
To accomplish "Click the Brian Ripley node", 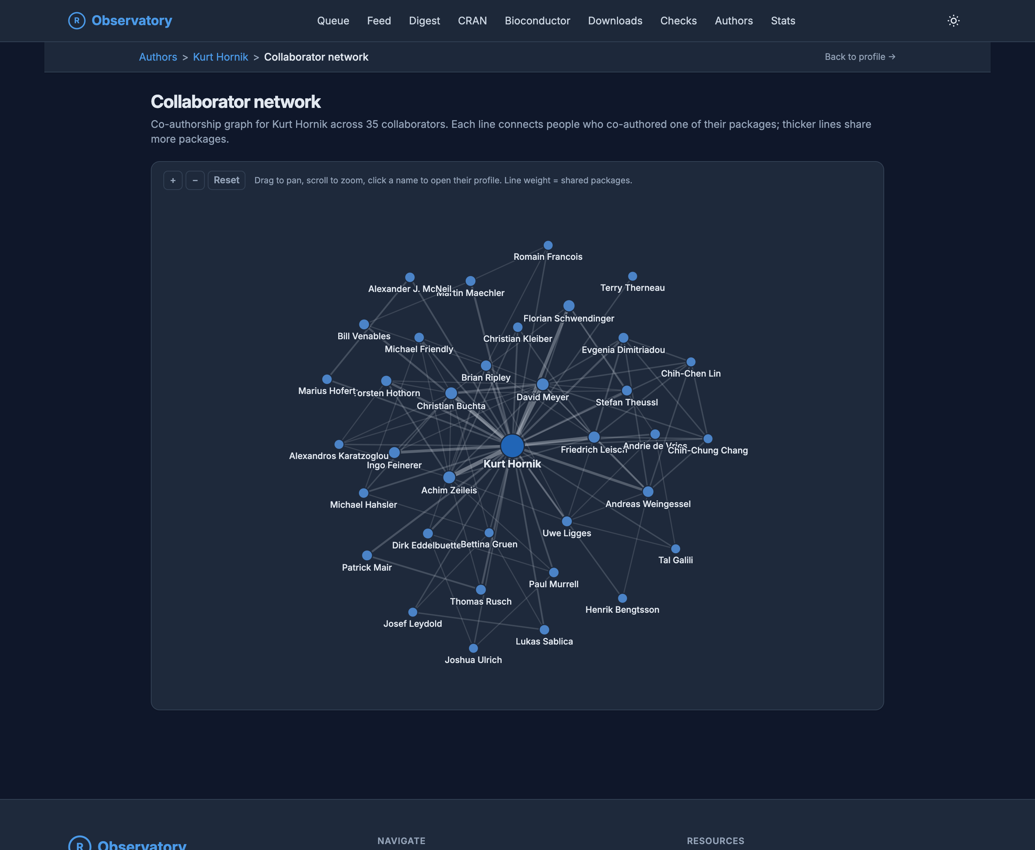I will (x=486, y=366).
